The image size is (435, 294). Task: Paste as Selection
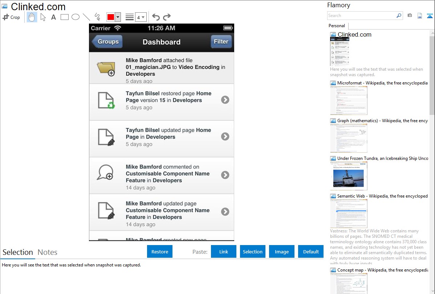253,252
